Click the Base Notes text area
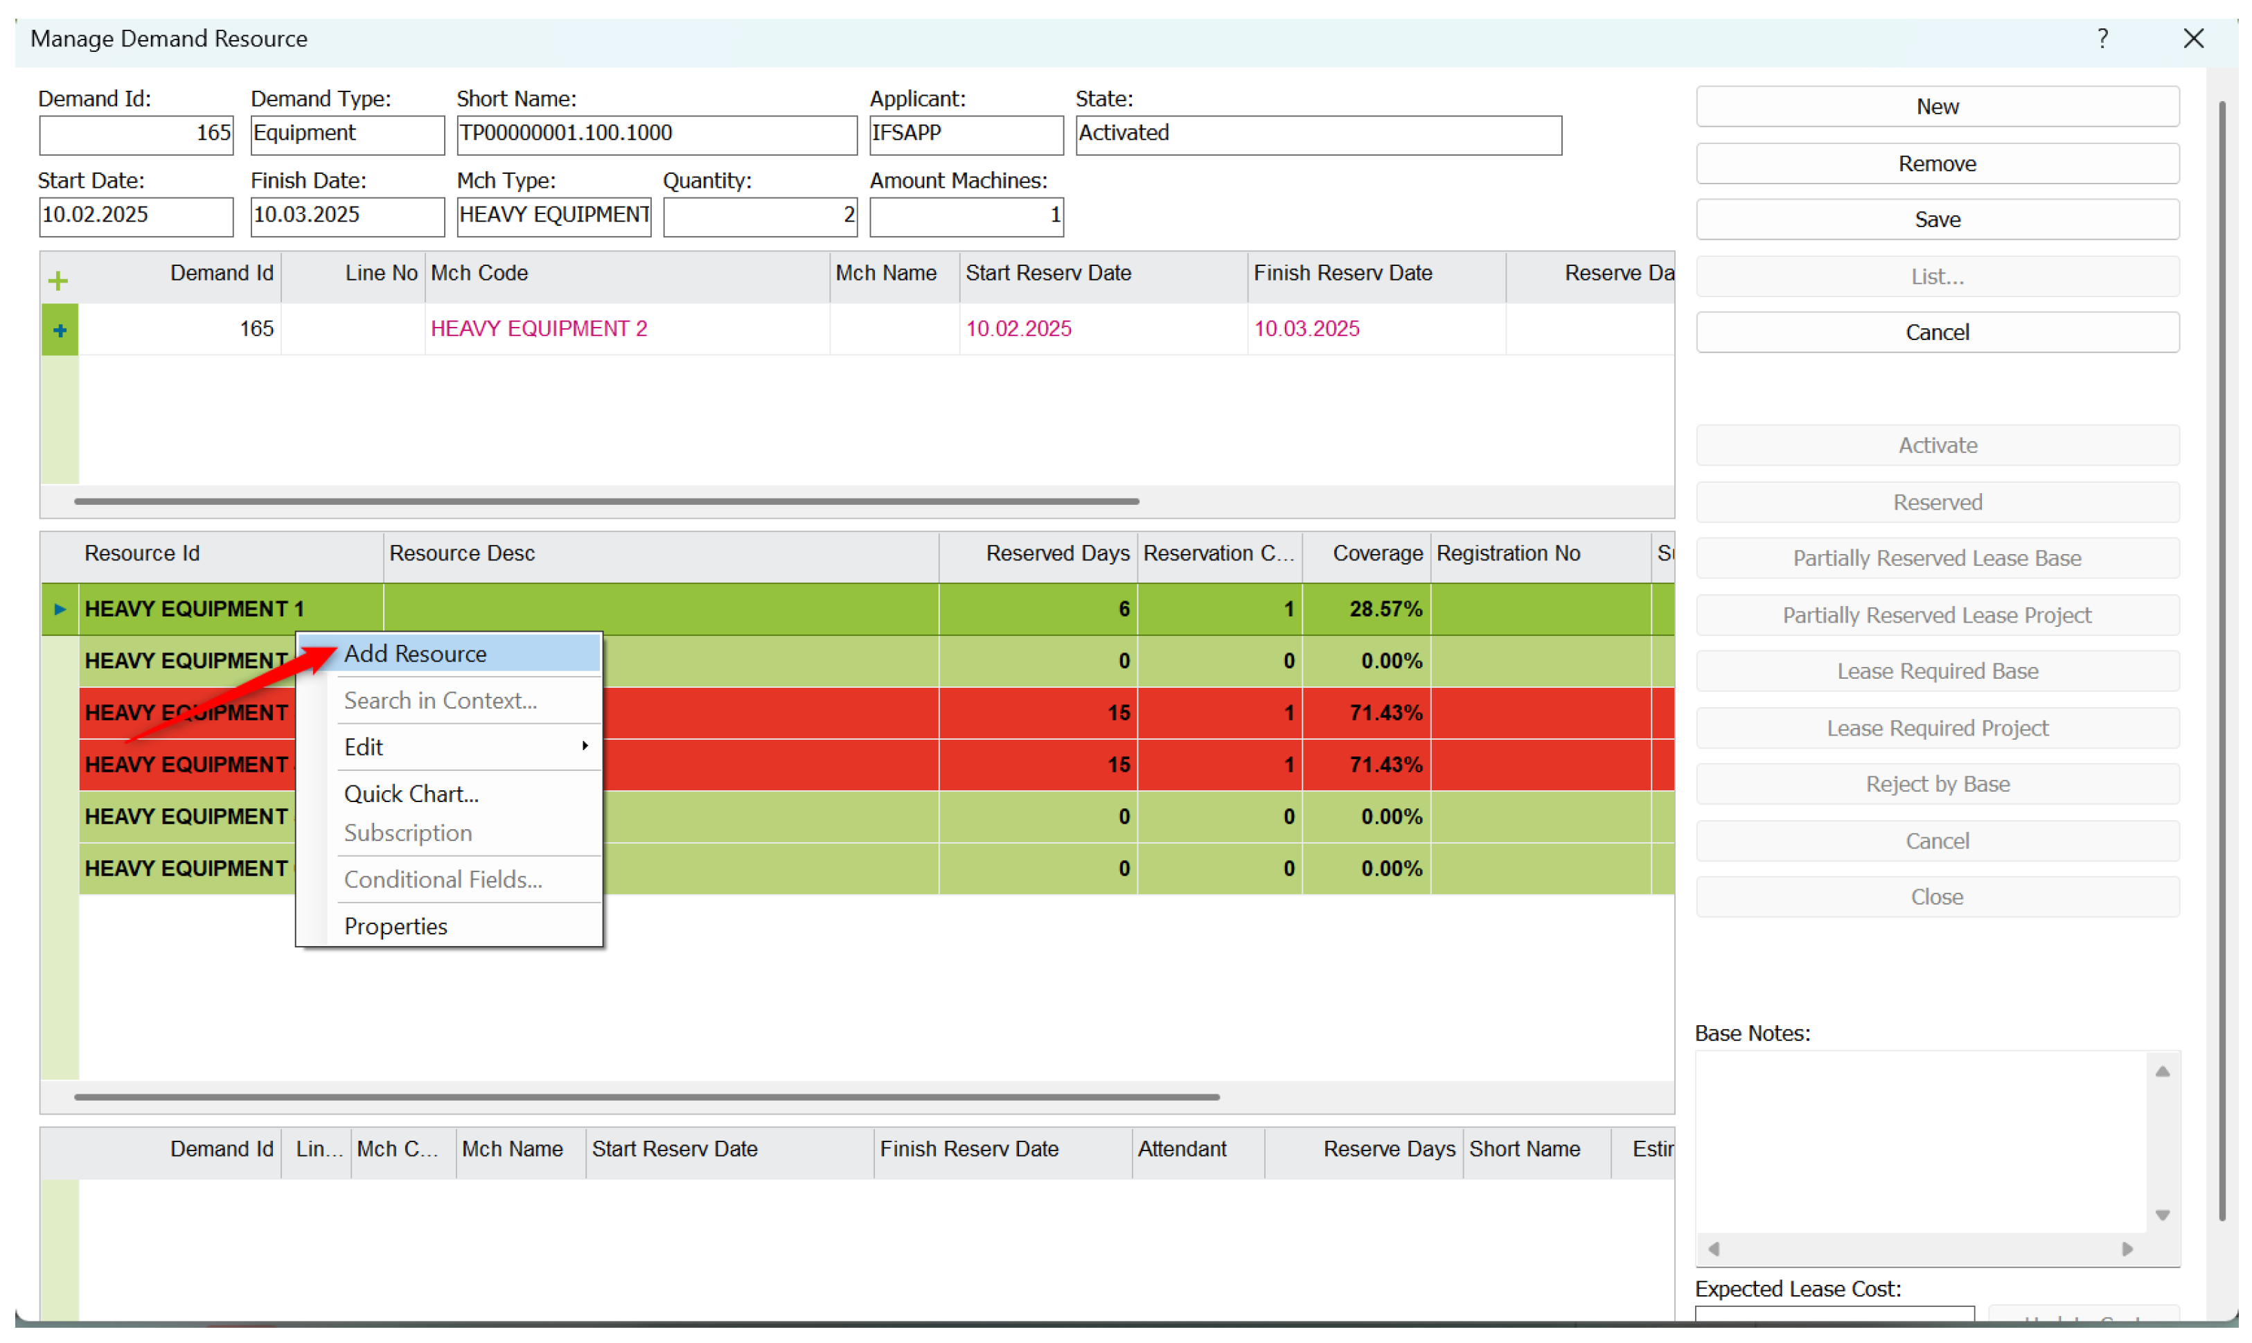The image size is (2252, 1343). [1921, 1142]
